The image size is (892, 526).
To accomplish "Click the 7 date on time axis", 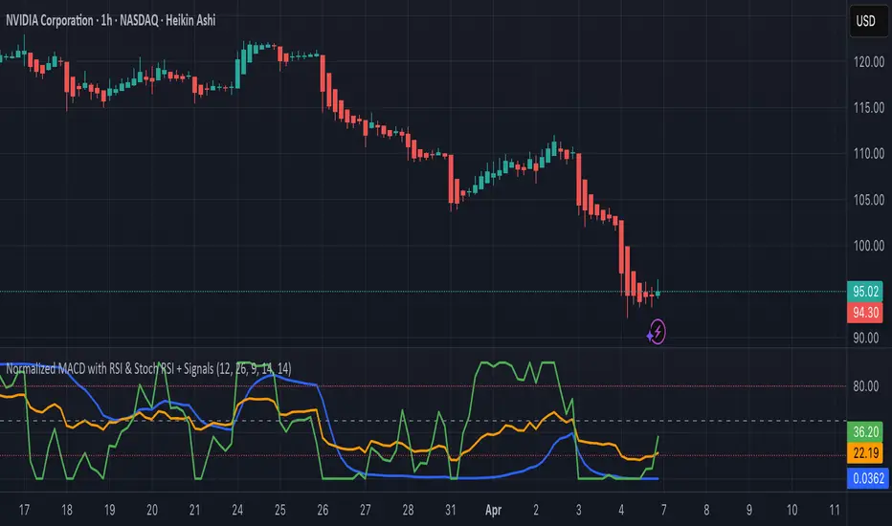I will pyautogui.click(x=664, y=510).
